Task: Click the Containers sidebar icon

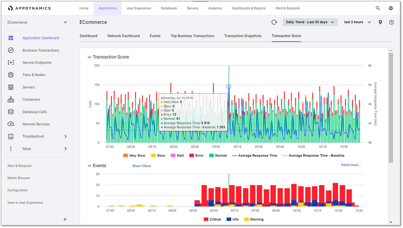Action: pyautogui.click(x=11, y=99)
